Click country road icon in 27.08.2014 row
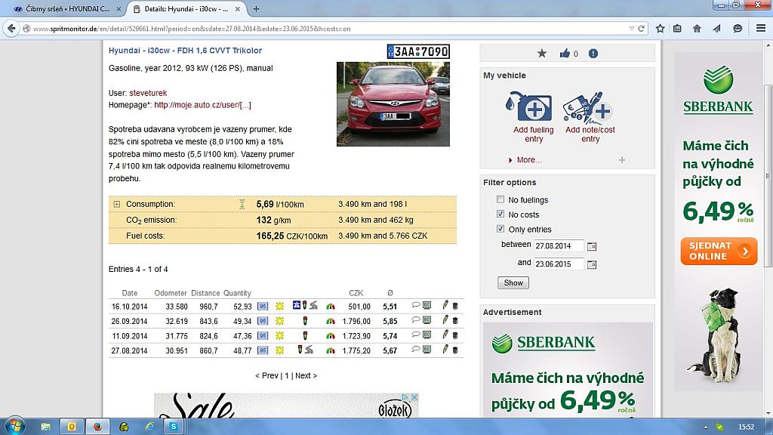Viewport: 773px width, 435px height. 309,350
